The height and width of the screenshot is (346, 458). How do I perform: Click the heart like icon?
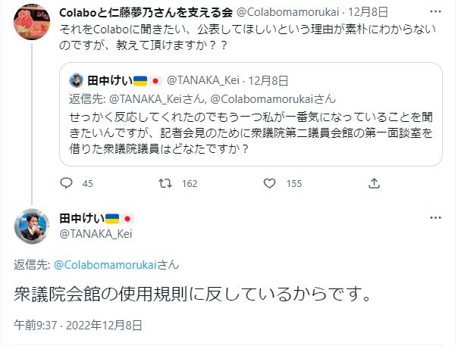click(x=270, y=182)
